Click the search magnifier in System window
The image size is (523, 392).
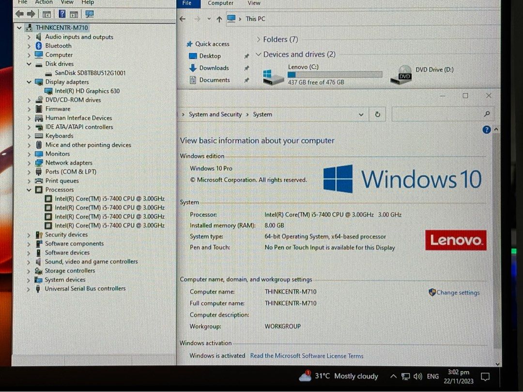(487, 114)
